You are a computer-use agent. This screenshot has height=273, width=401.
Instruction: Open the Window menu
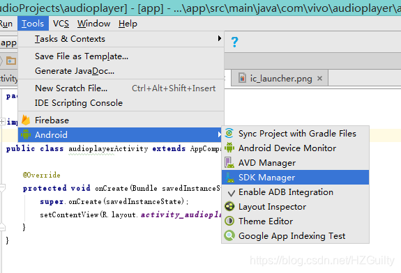(x=94, y=24)
